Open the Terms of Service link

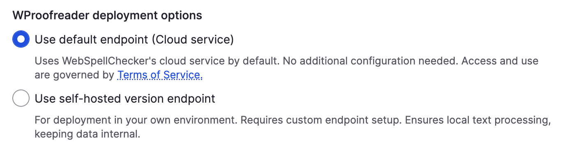(160, 75)
